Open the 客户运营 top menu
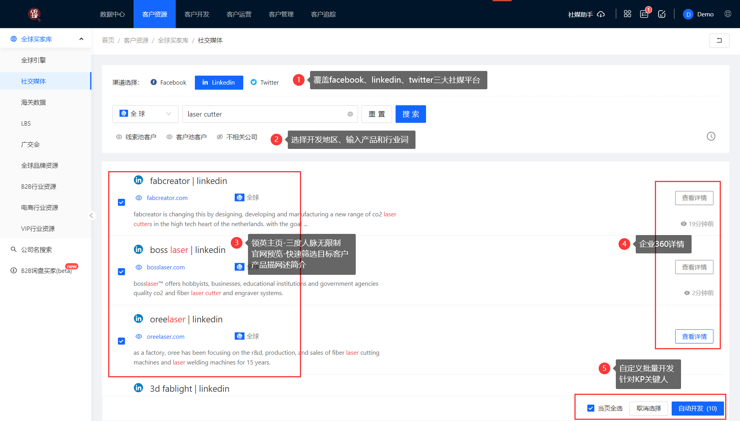Viewport: 740px width, 421px height. coord(239,14)
